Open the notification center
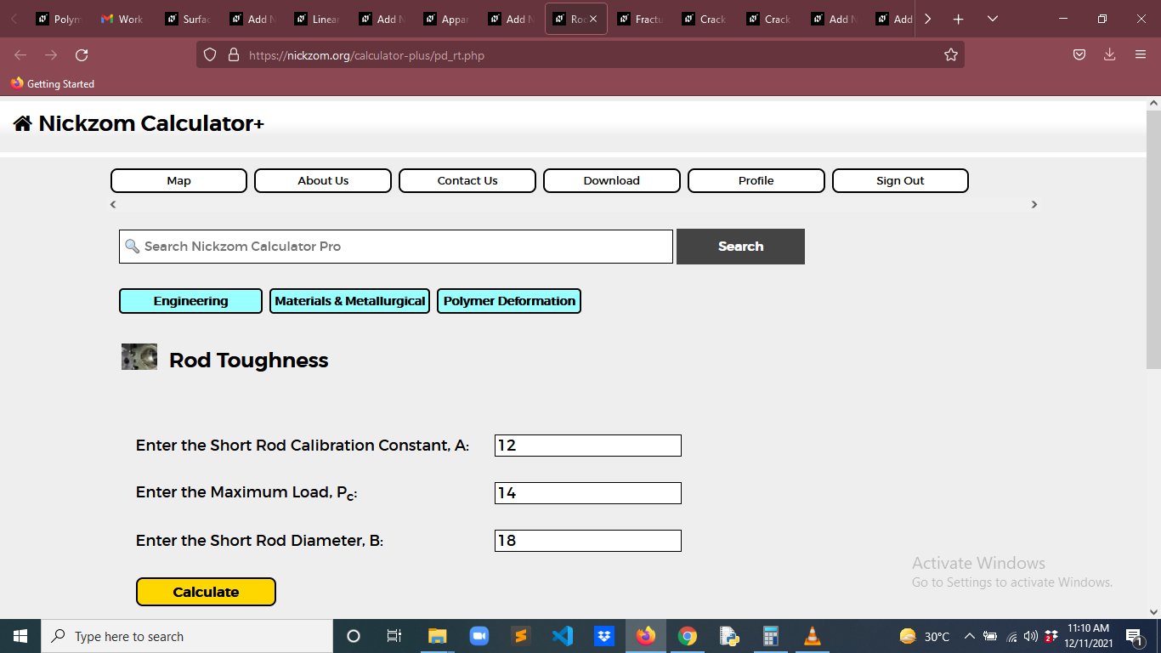This screenshot has height=653, width=1161. [1134, 636]
